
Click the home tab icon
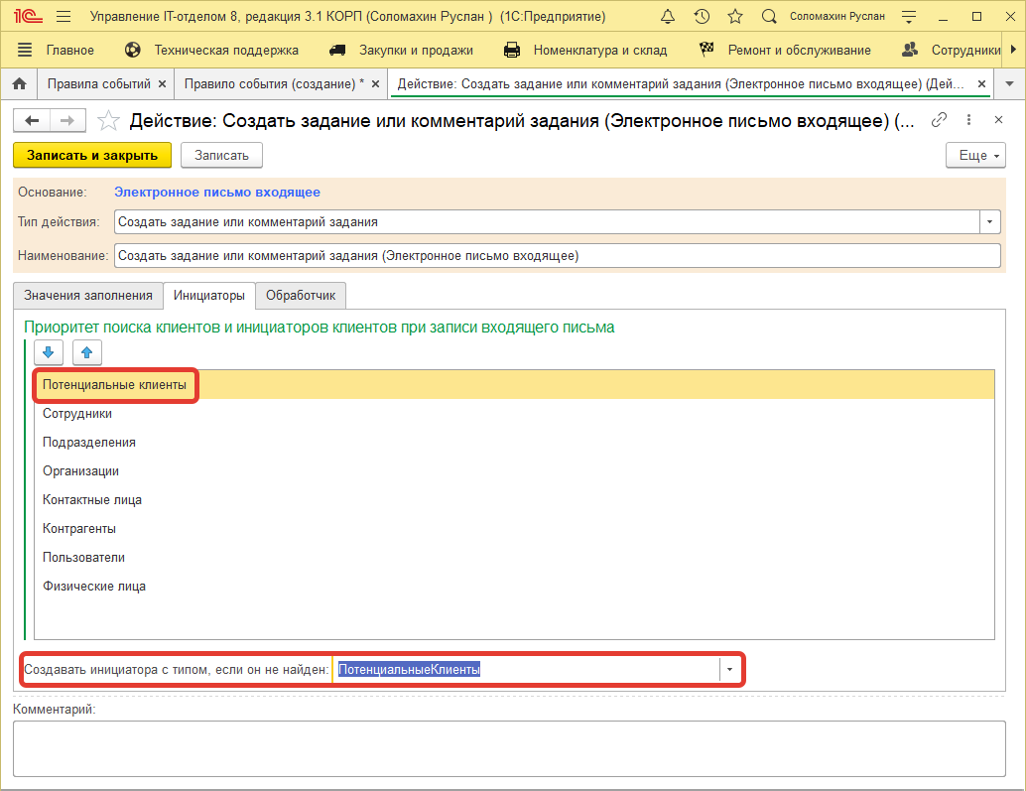click(18, 83)
